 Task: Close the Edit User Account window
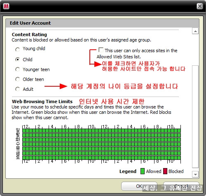coord(199,6)
